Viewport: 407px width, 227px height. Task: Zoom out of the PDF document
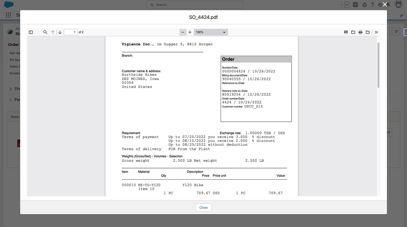click(x=183, y=32)
